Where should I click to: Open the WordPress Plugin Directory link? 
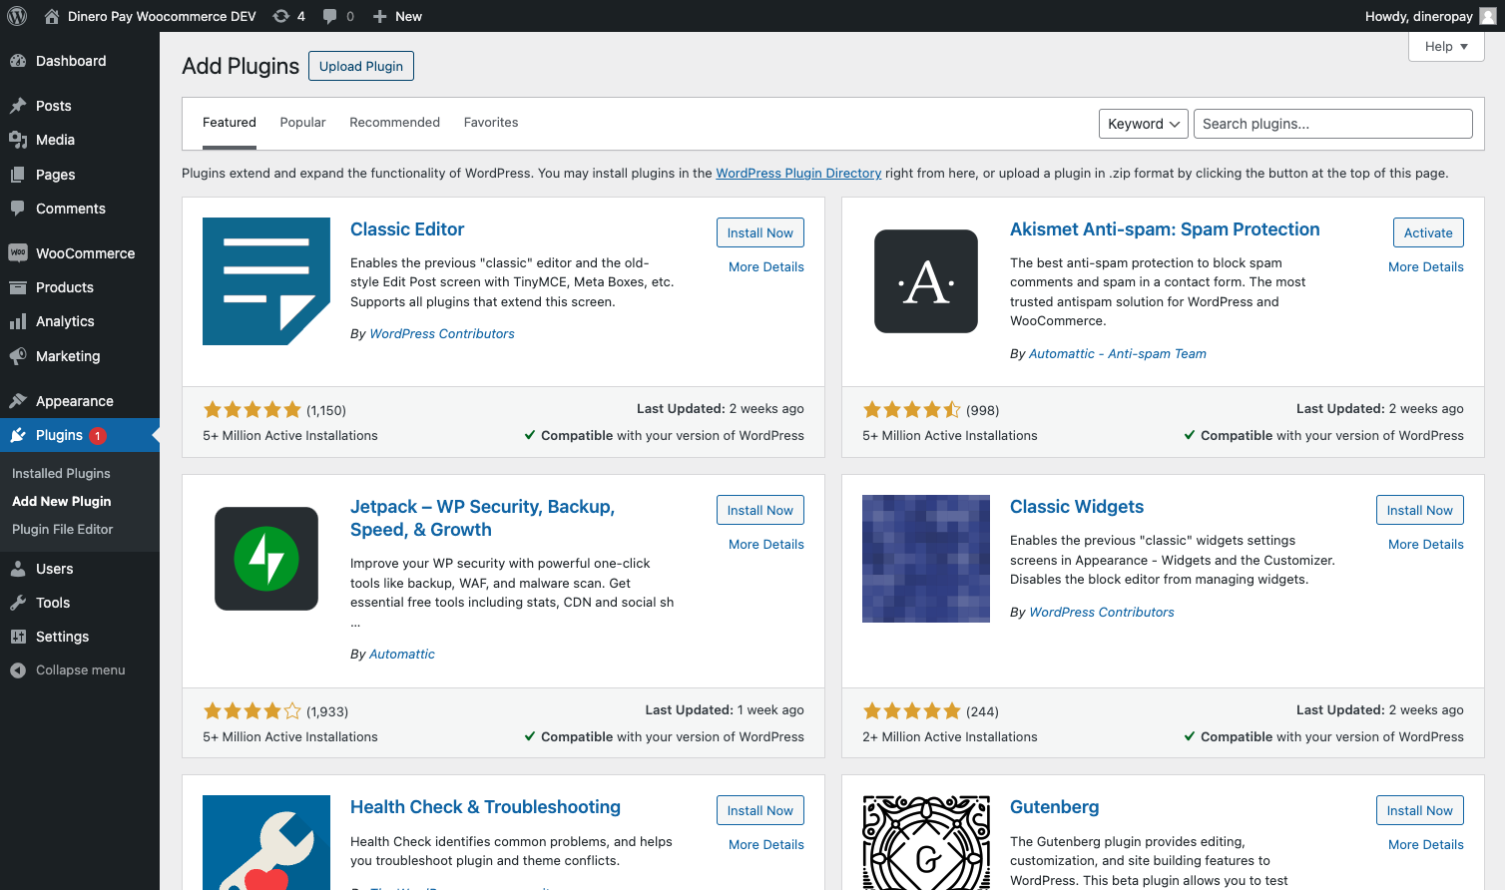(x=798, y=173)
